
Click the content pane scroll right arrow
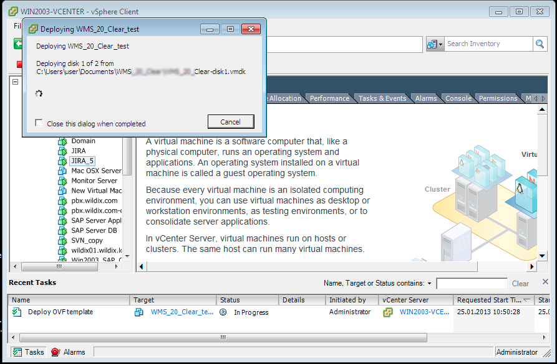[532, 266]
